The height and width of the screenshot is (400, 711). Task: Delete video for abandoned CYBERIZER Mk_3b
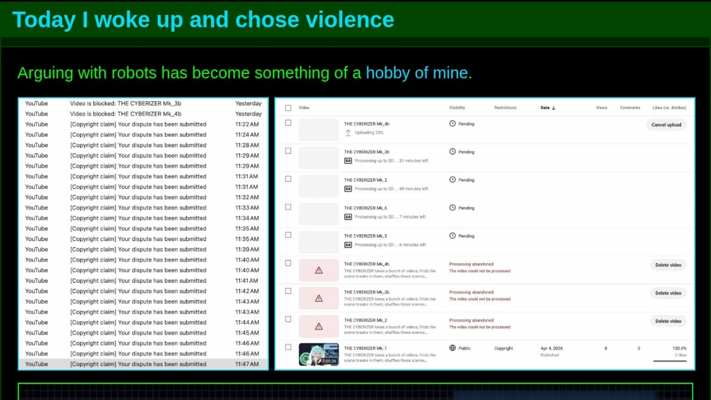tap(668, 293)
